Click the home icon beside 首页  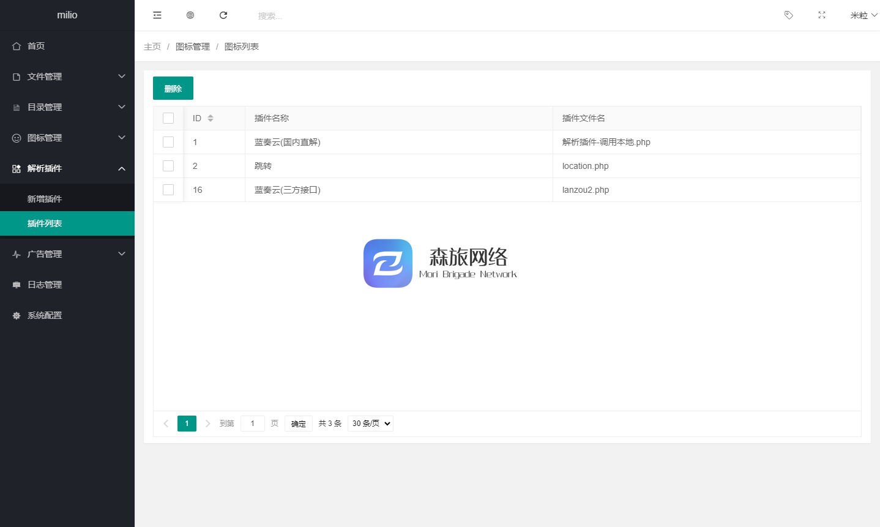17,46
